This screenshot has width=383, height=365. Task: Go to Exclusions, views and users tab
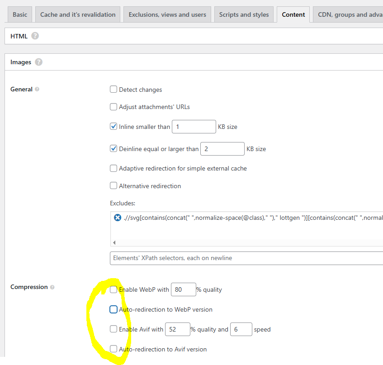[x=167, y=14]
